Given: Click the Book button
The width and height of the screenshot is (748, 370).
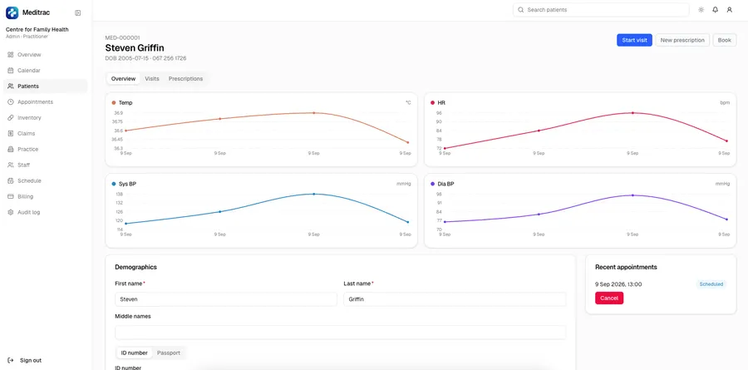Looking at the screenshot, I should pyautogui.click(x=724, y=40).
